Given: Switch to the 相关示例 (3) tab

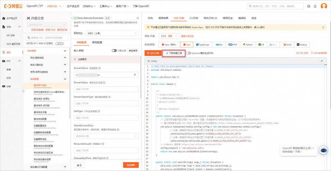Looking at the screenshot, I should pyautogui.click(x=210, y=18).
